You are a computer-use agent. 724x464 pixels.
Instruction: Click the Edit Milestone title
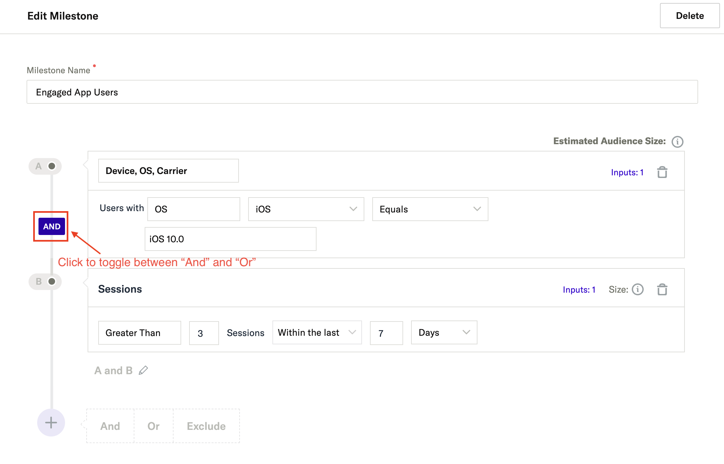click(63, 16)
